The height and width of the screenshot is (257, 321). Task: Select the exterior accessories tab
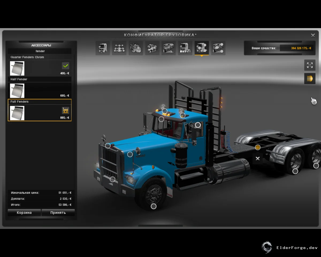(202, 48)
